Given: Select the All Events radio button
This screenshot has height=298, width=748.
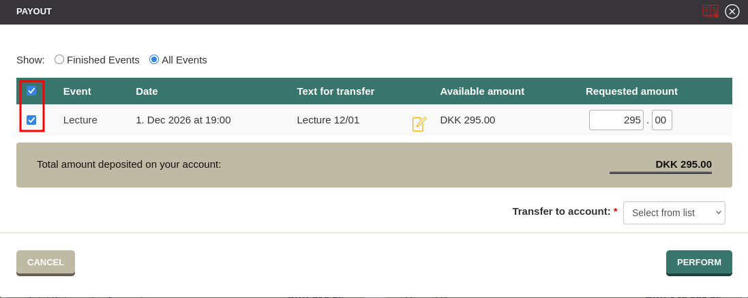Looking at the screenshot, I should click(154, 59).
